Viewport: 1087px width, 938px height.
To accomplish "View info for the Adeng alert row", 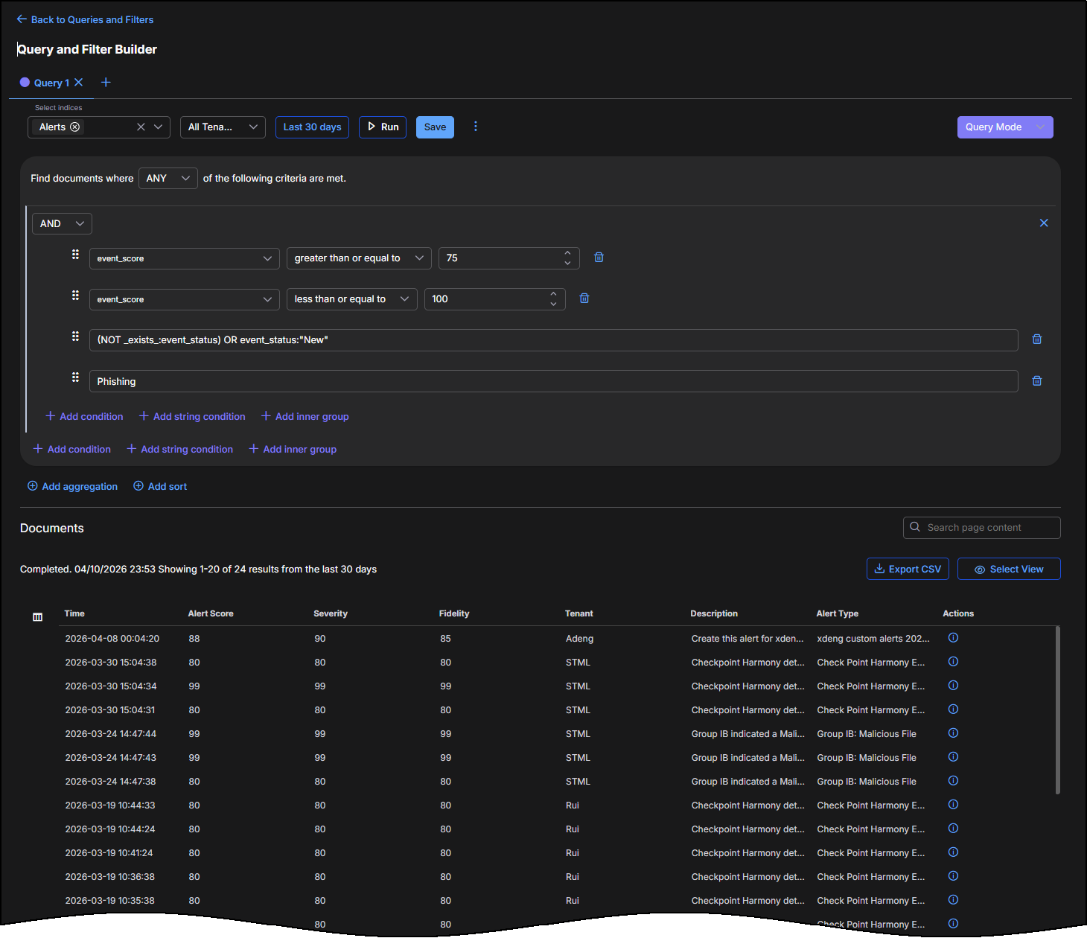I will pyautogui.click(x=953, y=637).
